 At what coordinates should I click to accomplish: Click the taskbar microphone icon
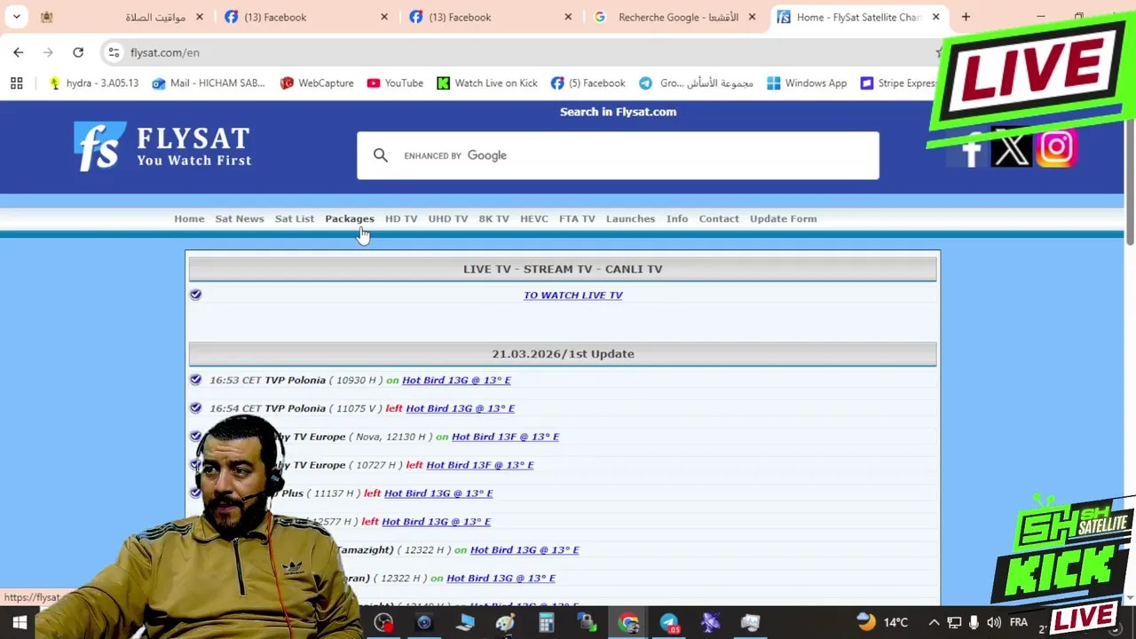pos(974,623)
